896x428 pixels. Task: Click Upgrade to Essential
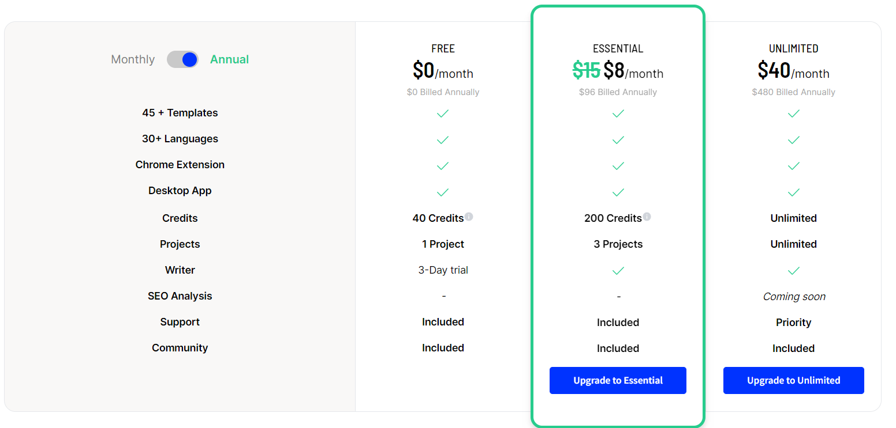point(618,380)
